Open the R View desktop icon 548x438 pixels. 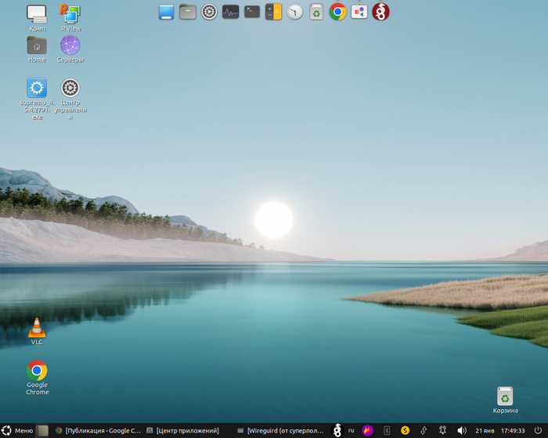[x=70, y=14]
